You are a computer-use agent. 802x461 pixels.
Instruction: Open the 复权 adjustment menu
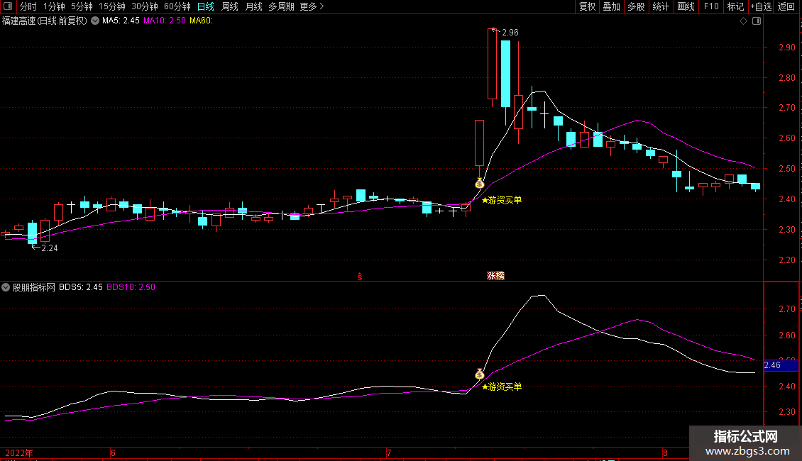(587, 6)
